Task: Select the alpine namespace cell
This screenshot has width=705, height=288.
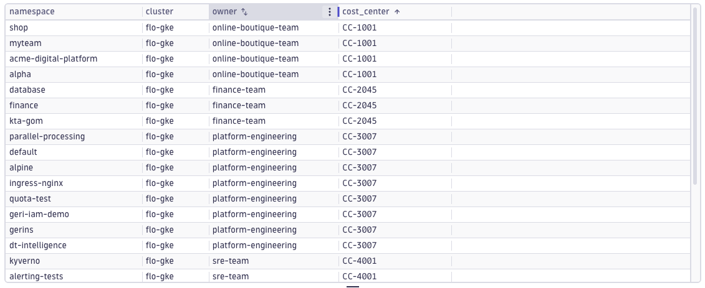Action: [x=74, y=168]
